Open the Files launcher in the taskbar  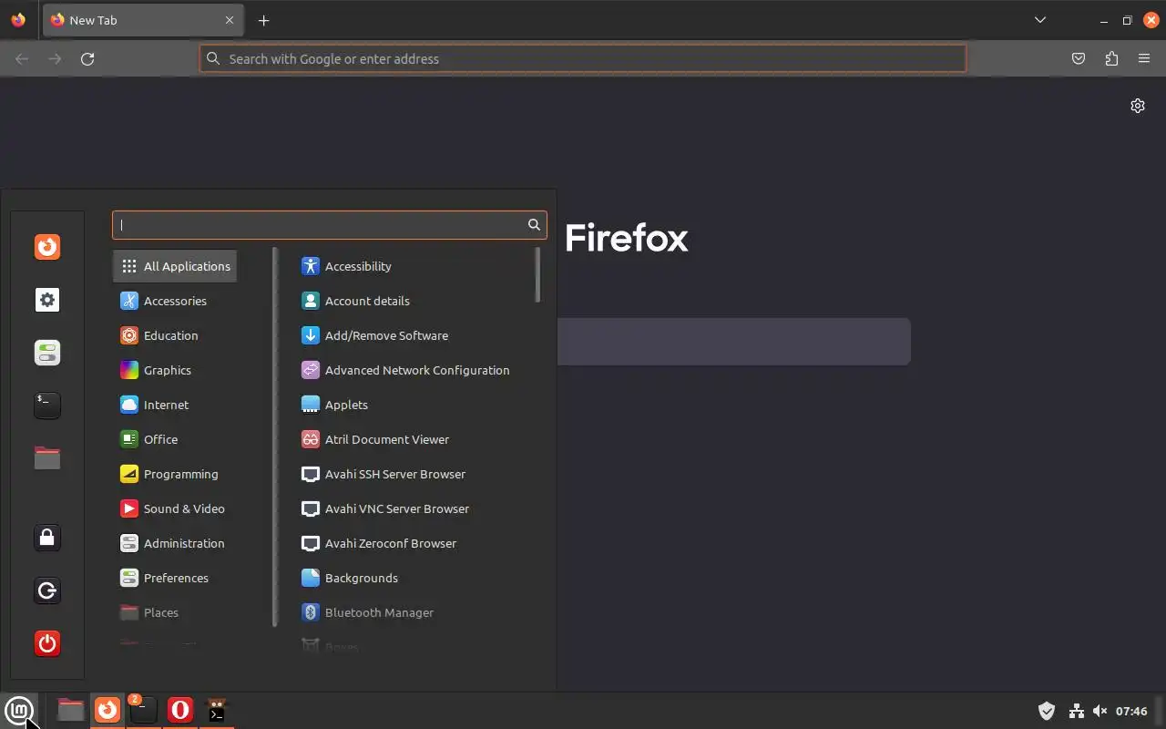[70, 710]
